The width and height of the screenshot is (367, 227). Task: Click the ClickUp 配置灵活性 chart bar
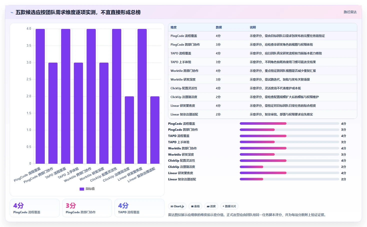pyautogui.click(x=117, y=96)
